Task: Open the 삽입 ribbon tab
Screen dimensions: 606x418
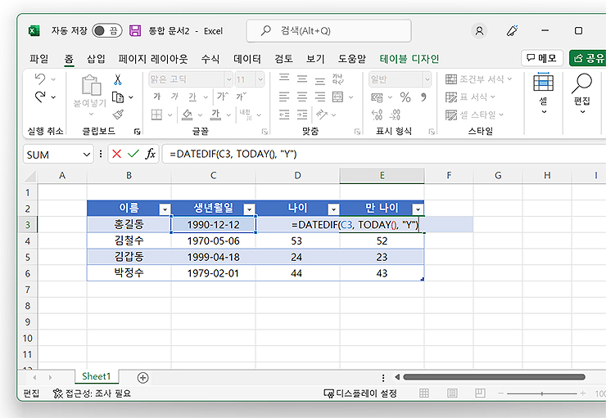Action: click(96, 59)
